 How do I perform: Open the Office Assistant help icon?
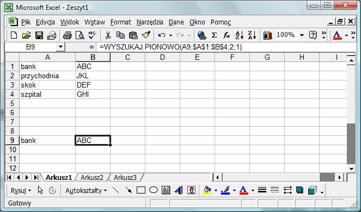pos(313,35)
